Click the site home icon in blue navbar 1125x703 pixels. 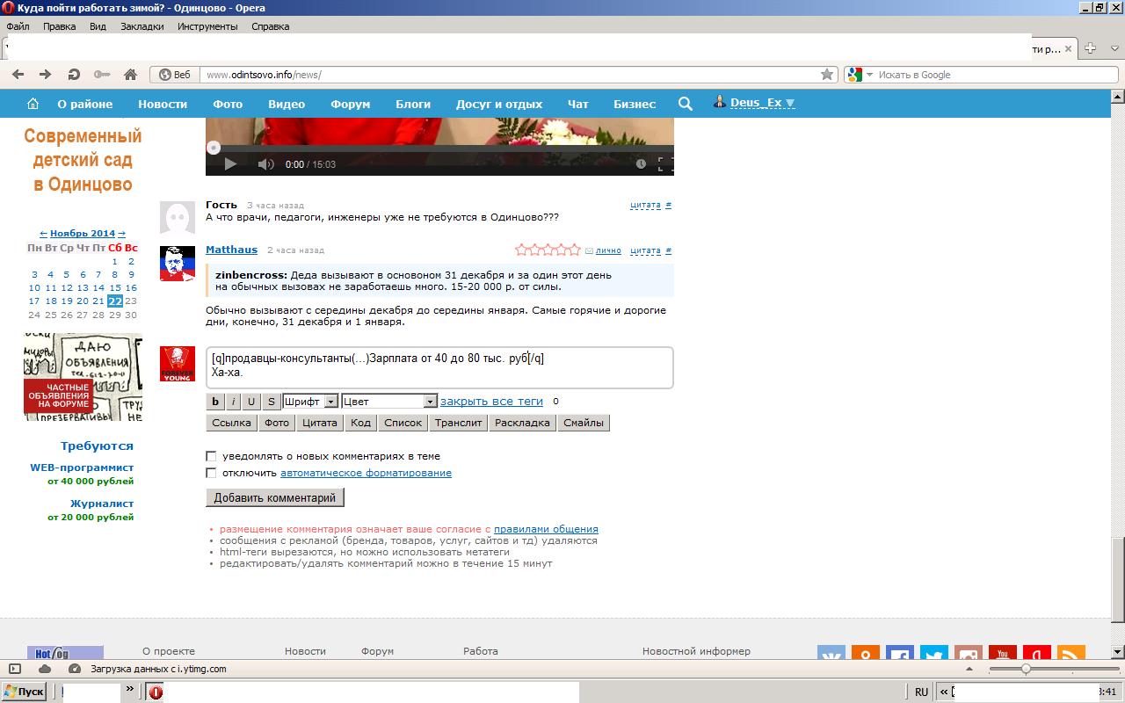point(33,104)
